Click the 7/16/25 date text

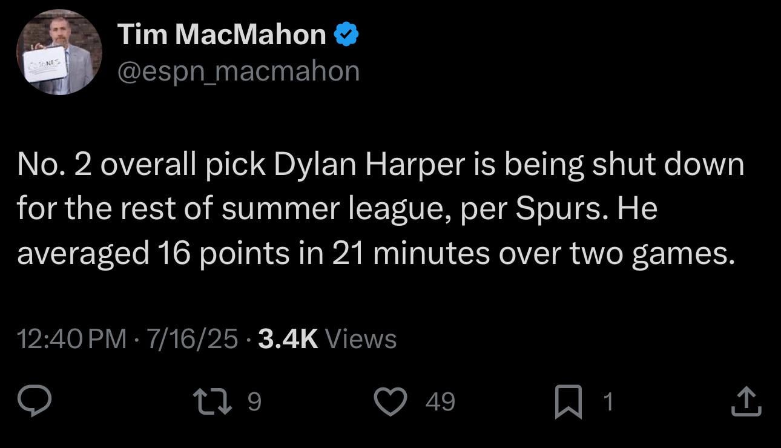coord(191,339)
